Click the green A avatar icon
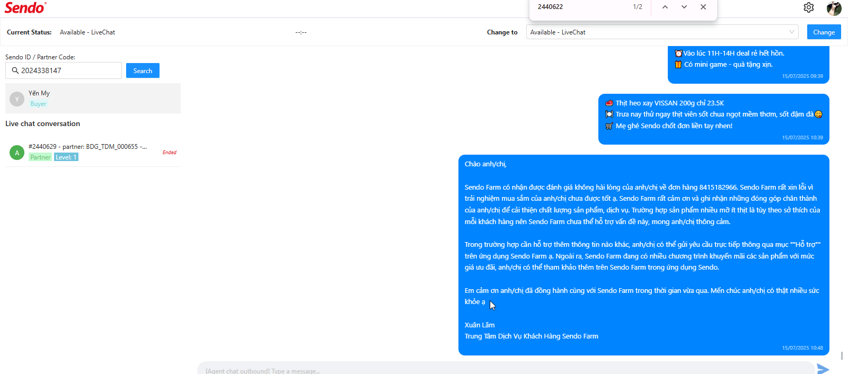848x374 pixels. tap(17, 153)
